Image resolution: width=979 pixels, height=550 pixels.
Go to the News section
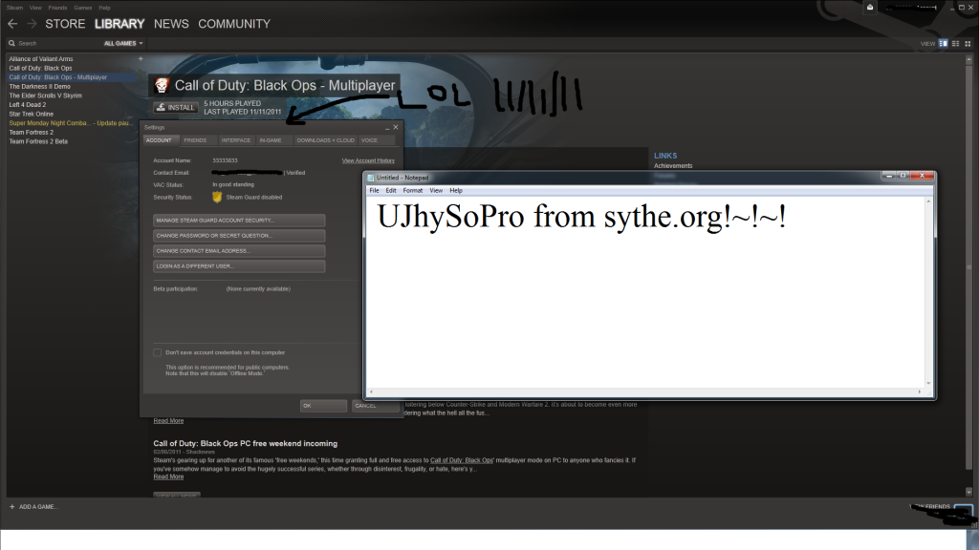point(171,24)
